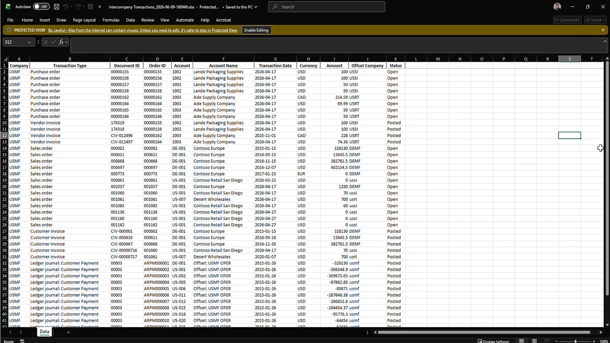Open the Formulas tab
Viewport: 610px width, 343px height.
tap(111, 20)
